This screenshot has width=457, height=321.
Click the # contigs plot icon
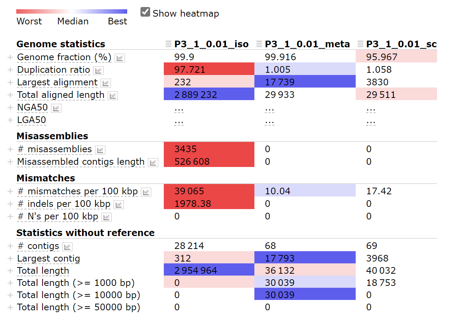pos(67,247)
